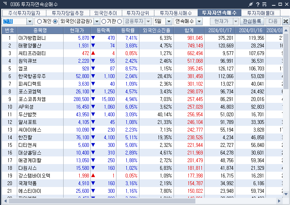This screenshot has width=290, height=205.
Task: Select 한국항공우주 stock name
Action: click(32, 76)
